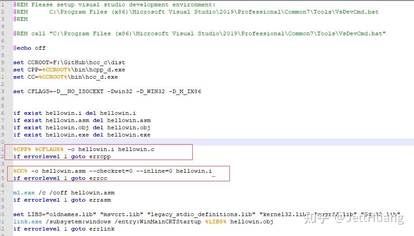Click the '%CC% -o hellowin.asm --checkret=0' line

tap(113, 171)
